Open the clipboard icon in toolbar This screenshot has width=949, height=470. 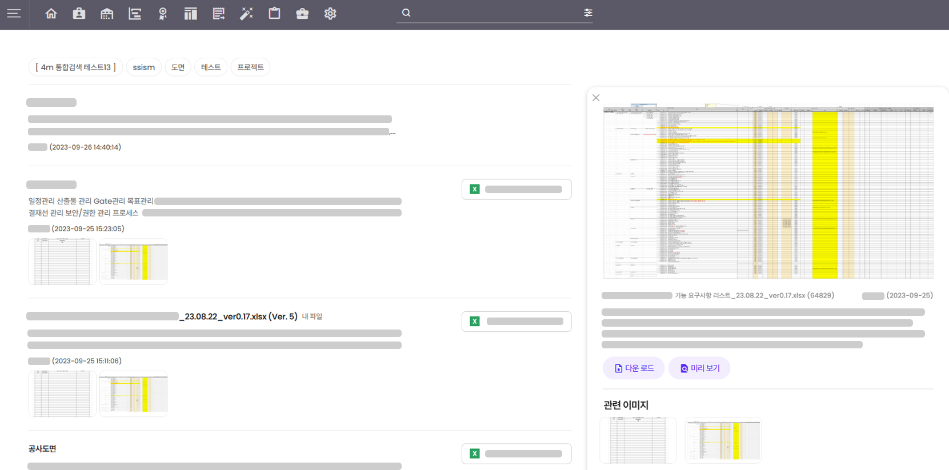click(274, 13)
